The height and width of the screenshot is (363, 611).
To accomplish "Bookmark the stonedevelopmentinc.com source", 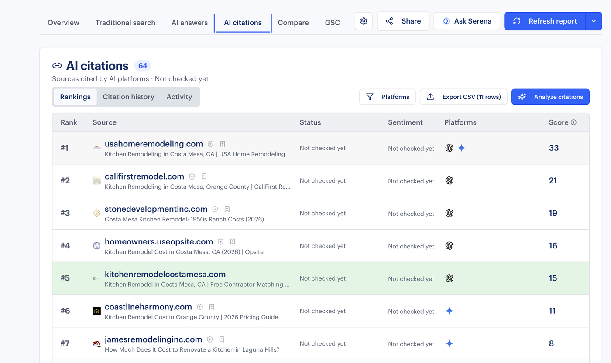I will (x=227, y=209).
